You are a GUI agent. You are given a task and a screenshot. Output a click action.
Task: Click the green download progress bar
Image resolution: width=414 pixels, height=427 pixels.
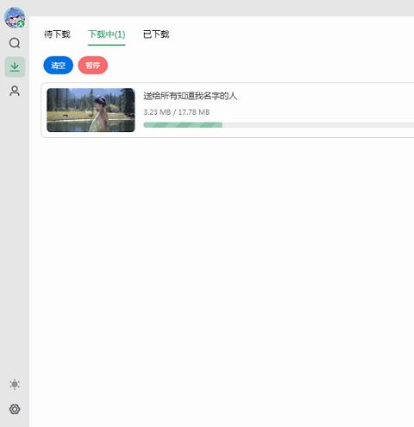(183, 125)
